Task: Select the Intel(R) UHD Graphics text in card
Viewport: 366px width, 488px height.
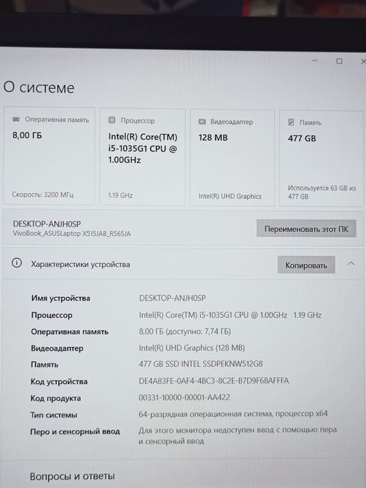Action: point(230,196)
